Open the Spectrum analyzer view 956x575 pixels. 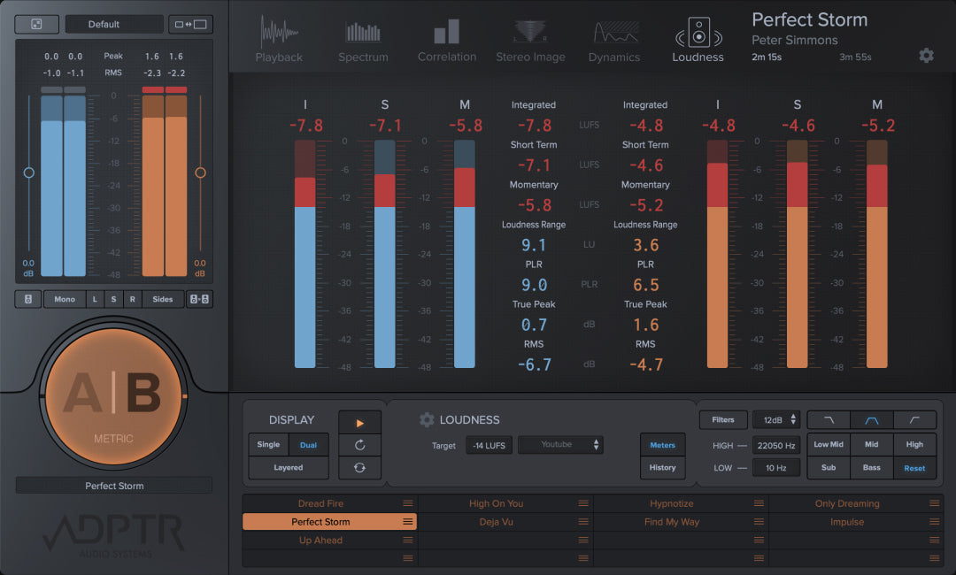pos(363,41)
